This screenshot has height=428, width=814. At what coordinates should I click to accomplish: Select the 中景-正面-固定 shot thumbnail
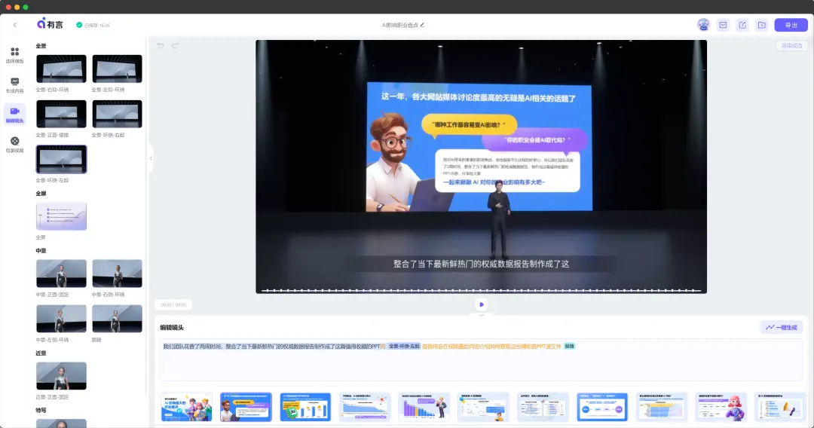pyautogui.click(x=61, y=274)
